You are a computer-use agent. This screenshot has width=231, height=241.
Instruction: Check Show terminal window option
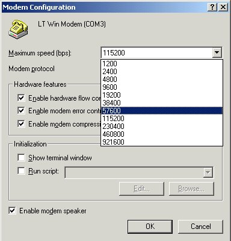[x=21, y=157]
